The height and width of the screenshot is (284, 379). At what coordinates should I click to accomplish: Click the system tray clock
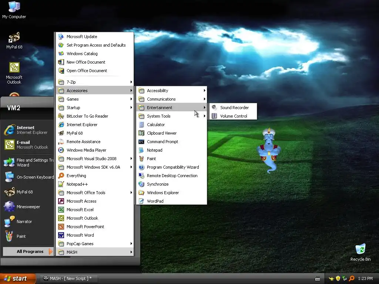pyautogui.click(x=365, y=278)
